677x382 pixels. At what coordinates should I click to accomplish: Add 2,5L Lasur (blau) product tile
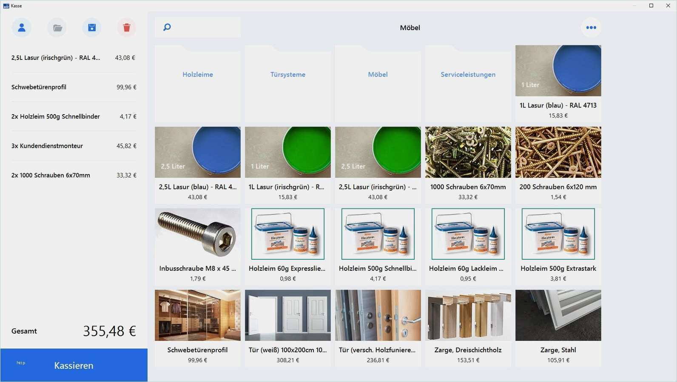coord(198,165)
